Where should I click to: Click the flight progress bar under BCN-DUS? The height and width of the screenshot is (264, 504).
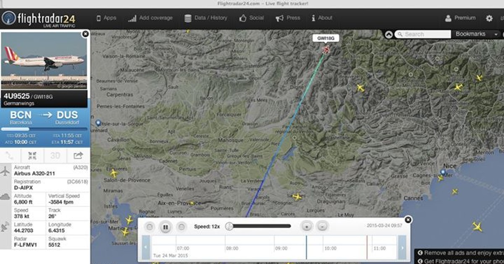tap(44, 129)
